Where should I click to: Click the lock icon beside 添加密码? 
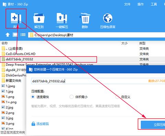(x=33, y=124)
